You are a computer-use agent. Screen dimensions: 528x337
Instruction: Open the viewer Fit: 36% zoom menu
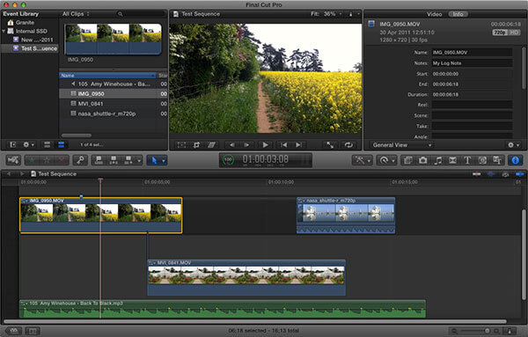pos(326,14)
